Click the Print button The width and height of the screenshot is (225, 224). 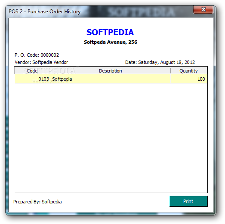point(188,201)
